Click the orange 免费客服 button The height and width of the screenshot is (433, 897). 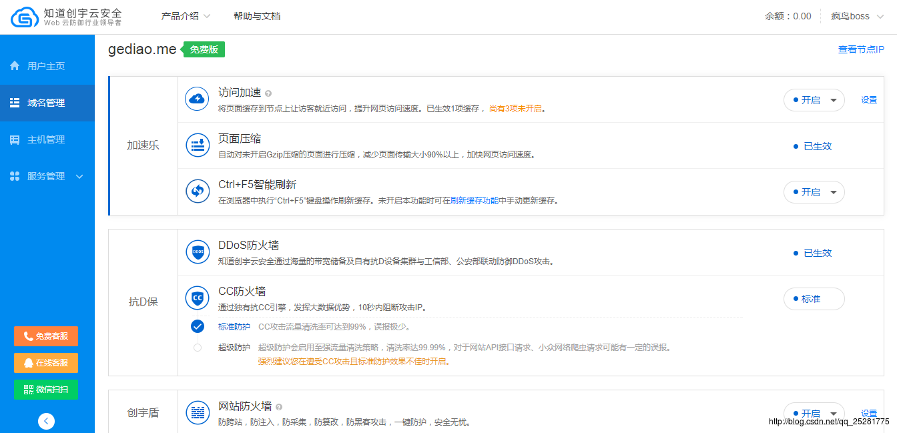(46, 336)
